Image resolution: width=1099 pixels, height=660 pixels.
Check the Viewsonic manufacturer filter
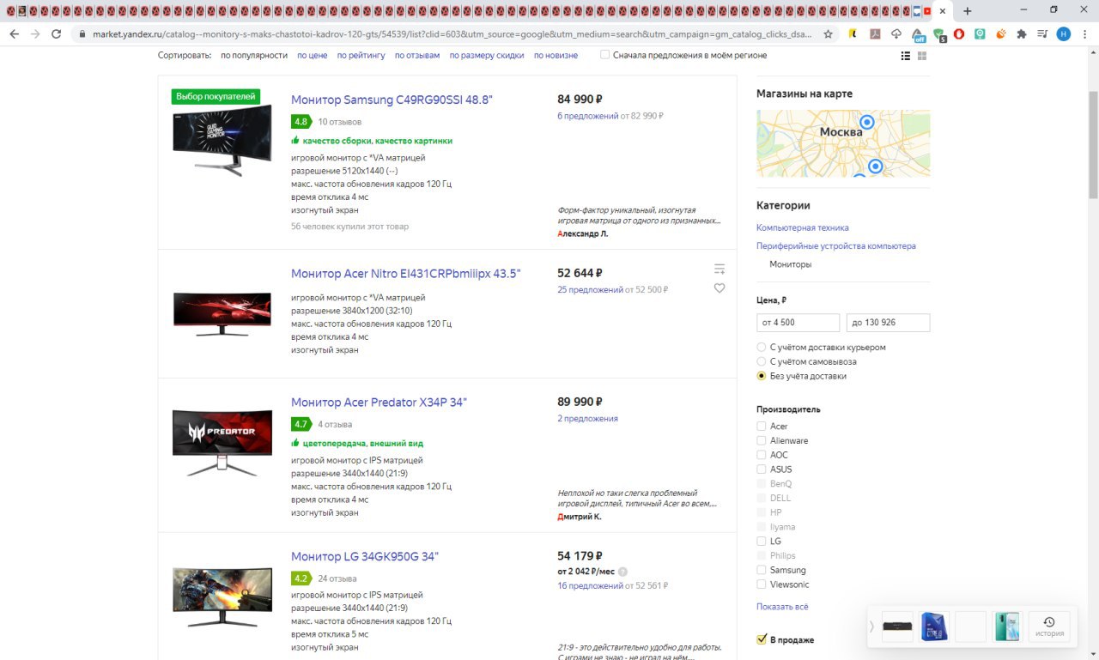(x=761, y=584)
